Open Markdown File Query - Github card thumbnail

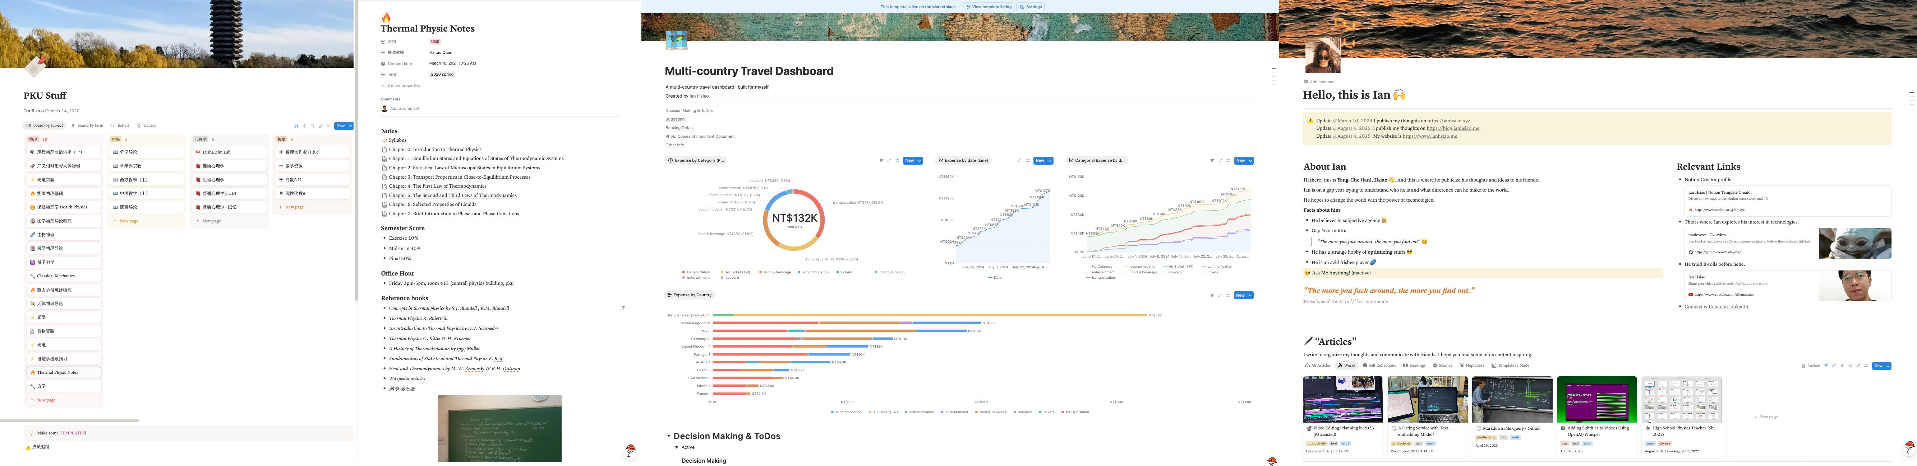pyautogui.click(x=1511, y=399)
